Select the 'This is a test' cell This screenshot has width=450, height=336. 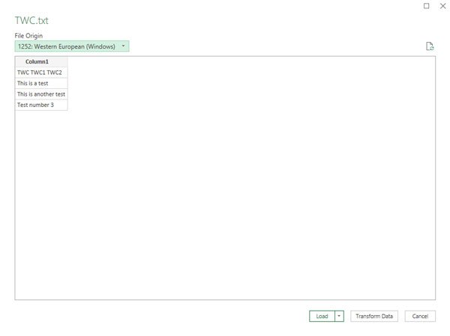(41, 83)
